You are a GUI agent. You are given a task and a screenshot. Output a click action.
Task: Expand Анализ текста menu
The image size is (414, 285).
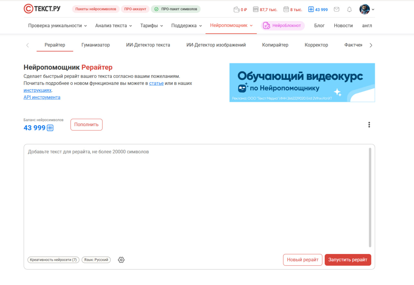pos(114,26)
